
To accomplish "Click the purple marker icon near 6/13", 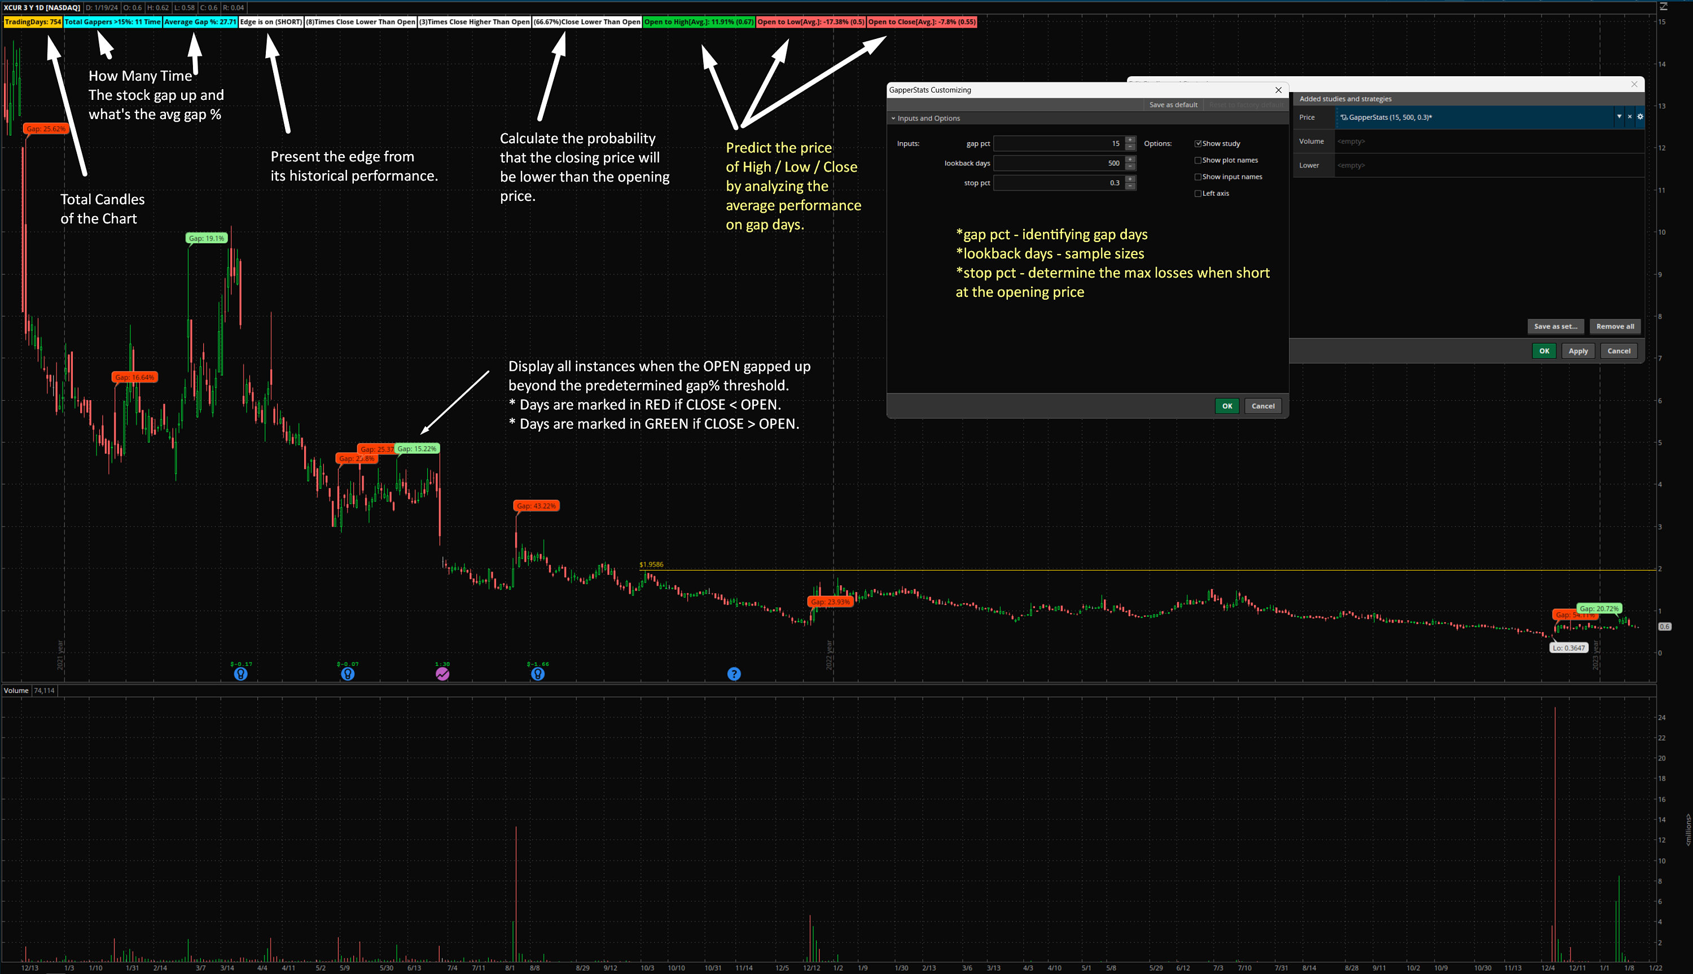I will [442, 674].
